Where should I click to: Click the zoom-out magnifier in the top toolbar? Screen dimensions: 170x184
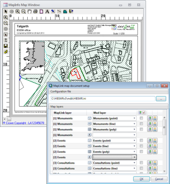click(x=23, y=11)
